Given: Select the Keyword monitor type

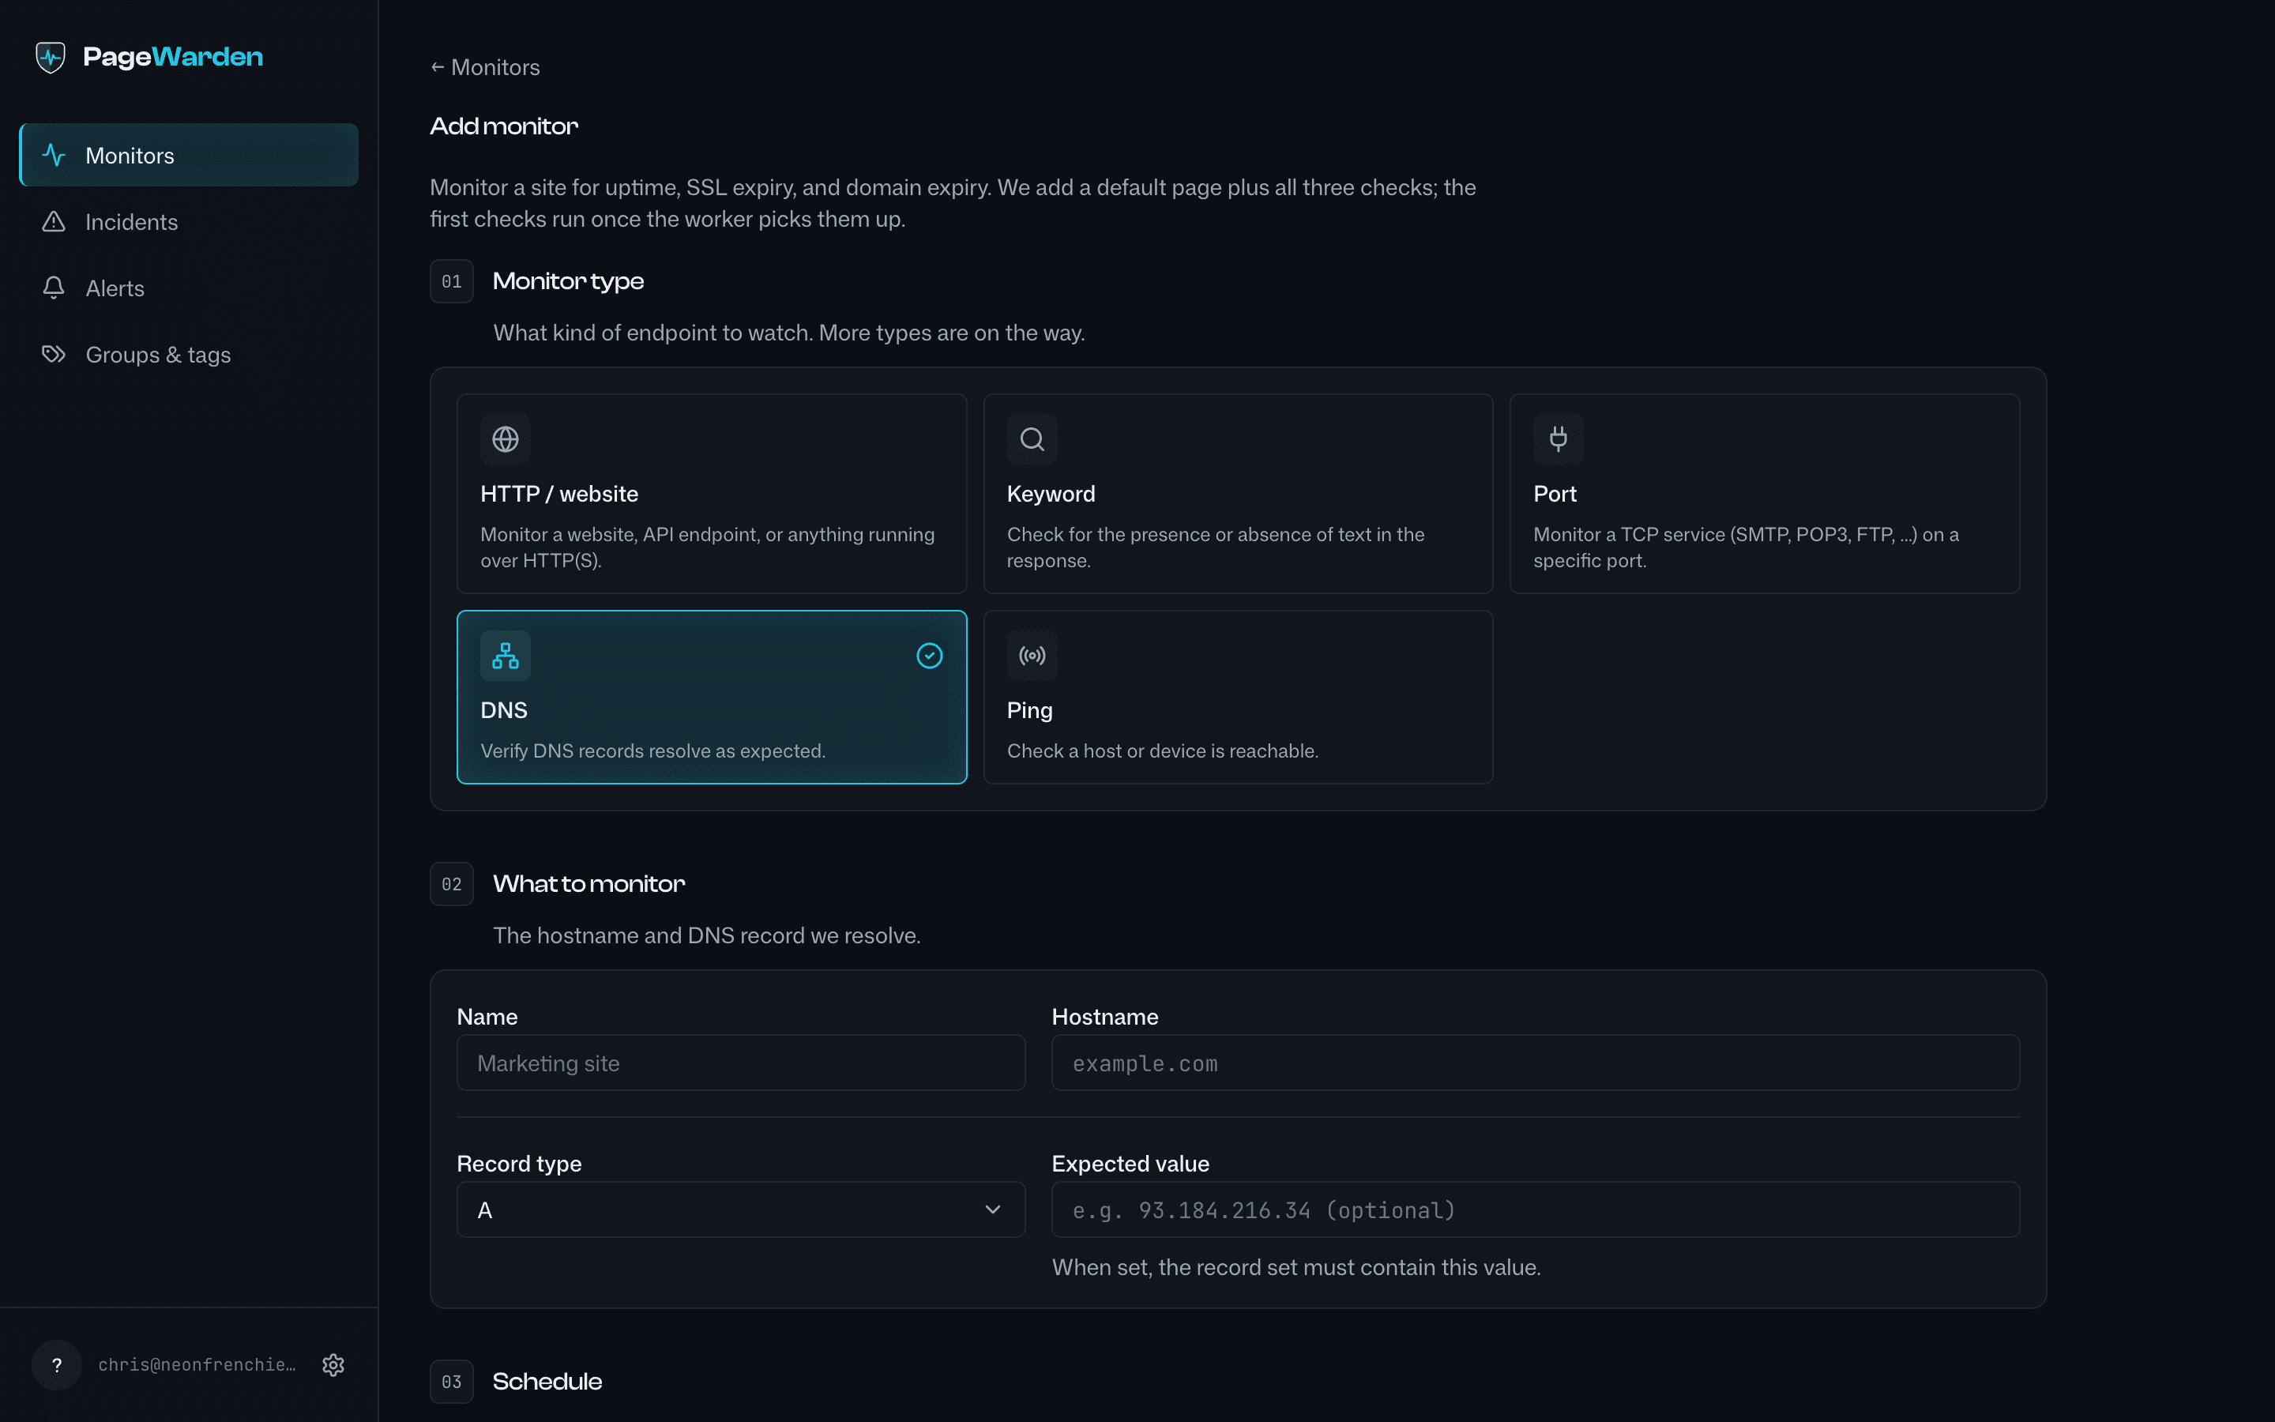Looking at the screenshot, I should point(1238,494).
